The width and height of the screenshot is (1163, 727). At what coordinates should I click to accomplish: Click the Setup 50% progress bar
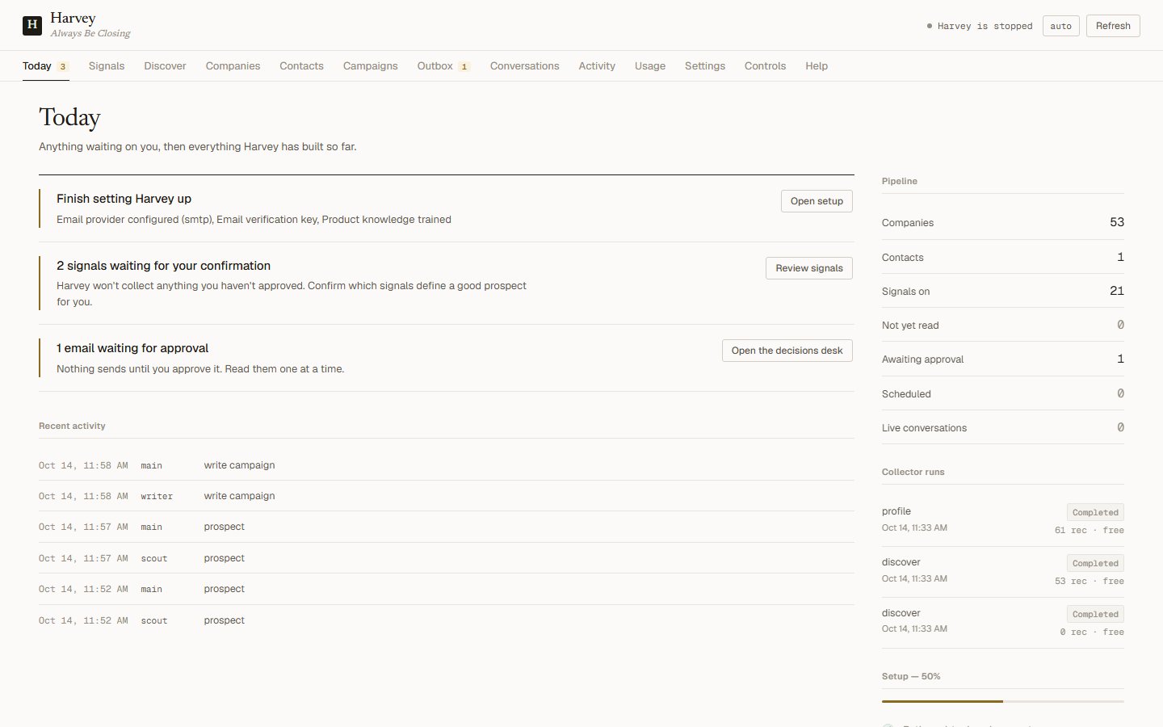click(x=1003, y=701)
